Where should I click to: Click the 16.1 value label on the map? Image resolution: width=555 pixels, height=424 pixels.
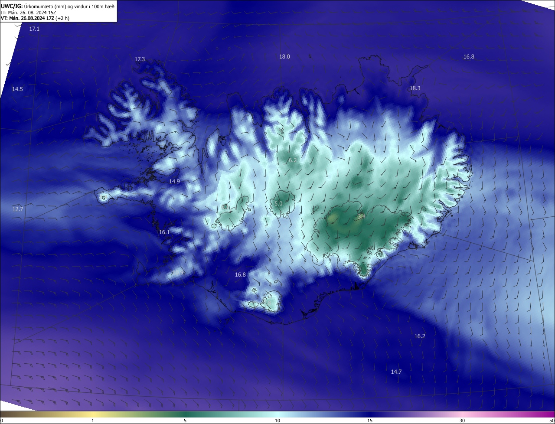click(164, 232)
